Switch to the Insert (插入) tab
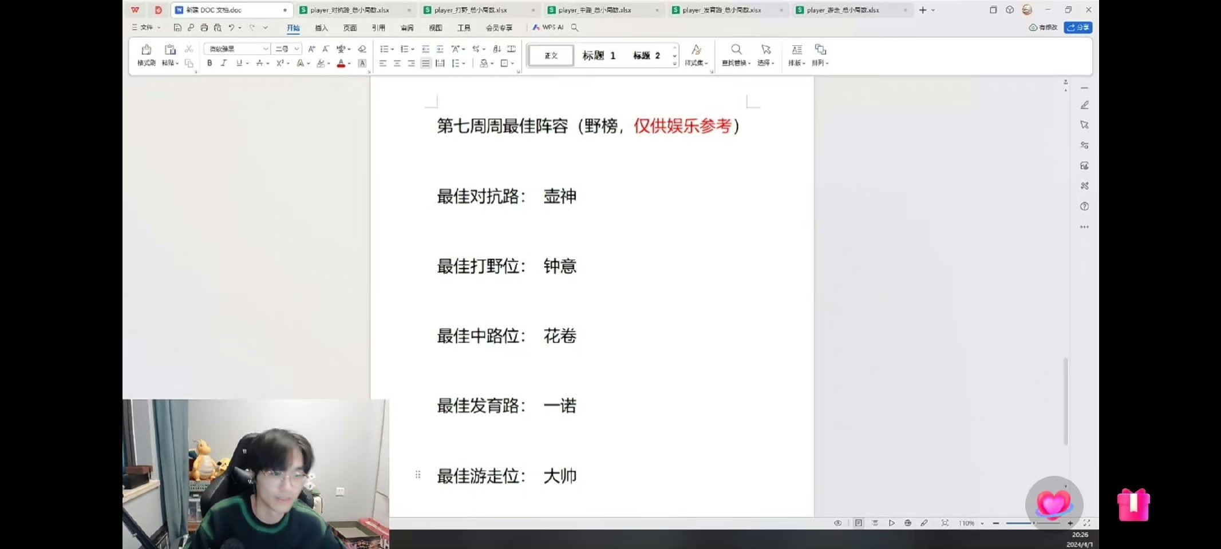 click(322, 27)
